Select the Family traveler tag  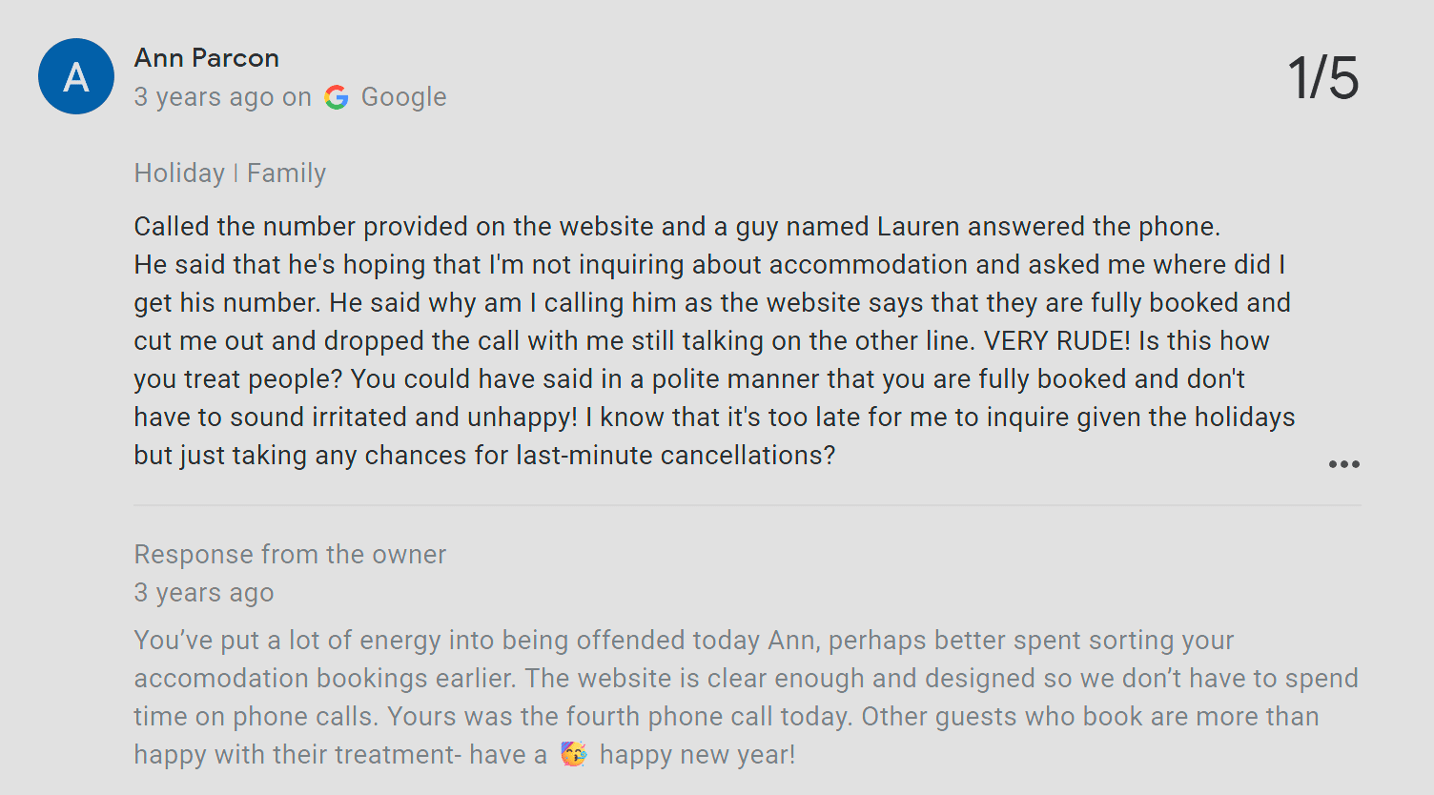pyautogui.click(x=286, y=173)
